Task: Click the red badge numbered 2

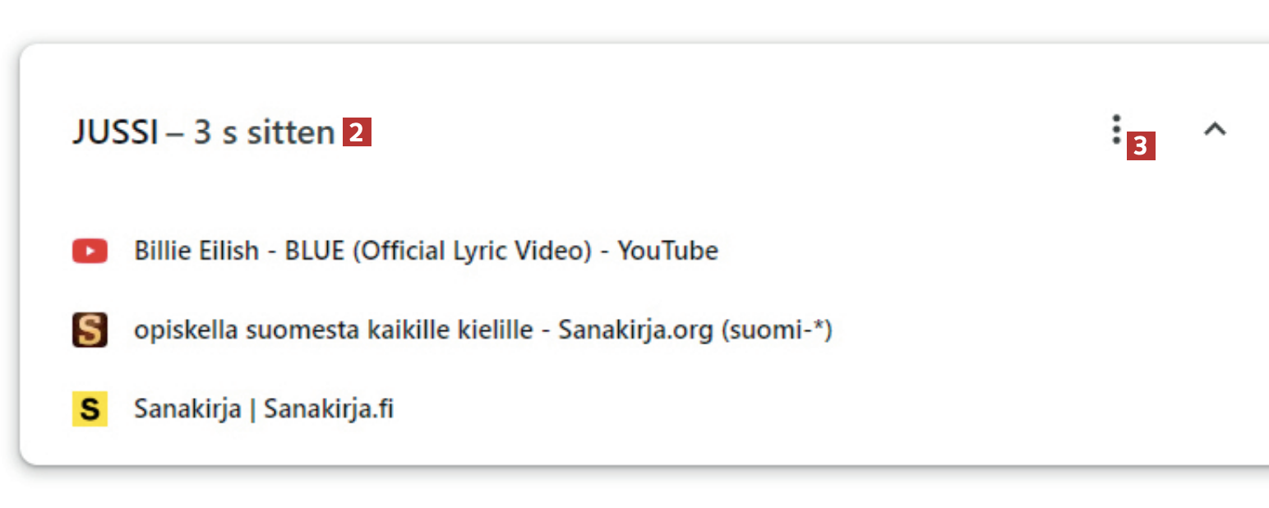Action: pyautogui.click(x=357, y=132)
